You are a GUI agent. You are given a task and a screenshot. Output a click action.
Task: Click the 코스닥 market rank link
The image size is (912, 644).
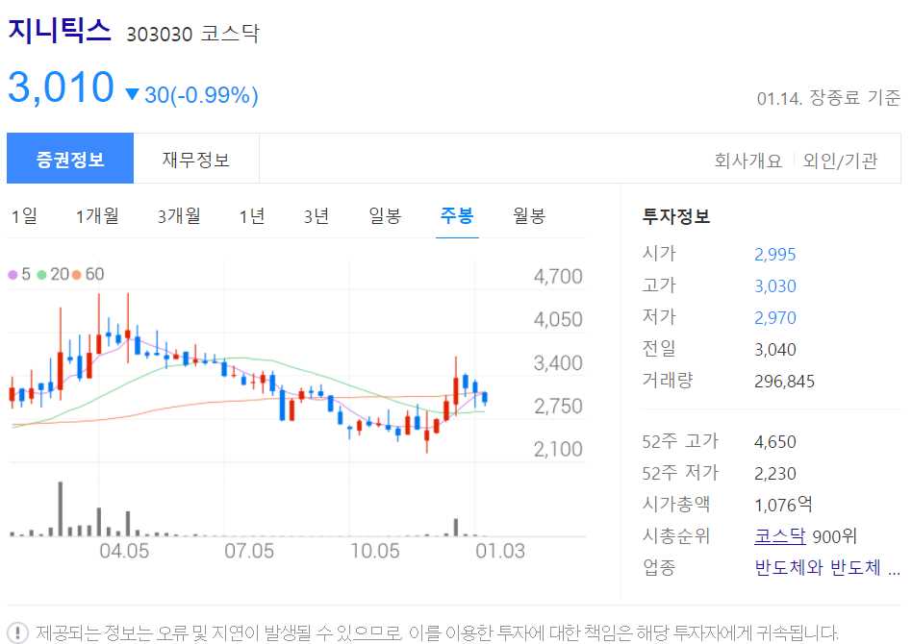click(x=780, y=536)
